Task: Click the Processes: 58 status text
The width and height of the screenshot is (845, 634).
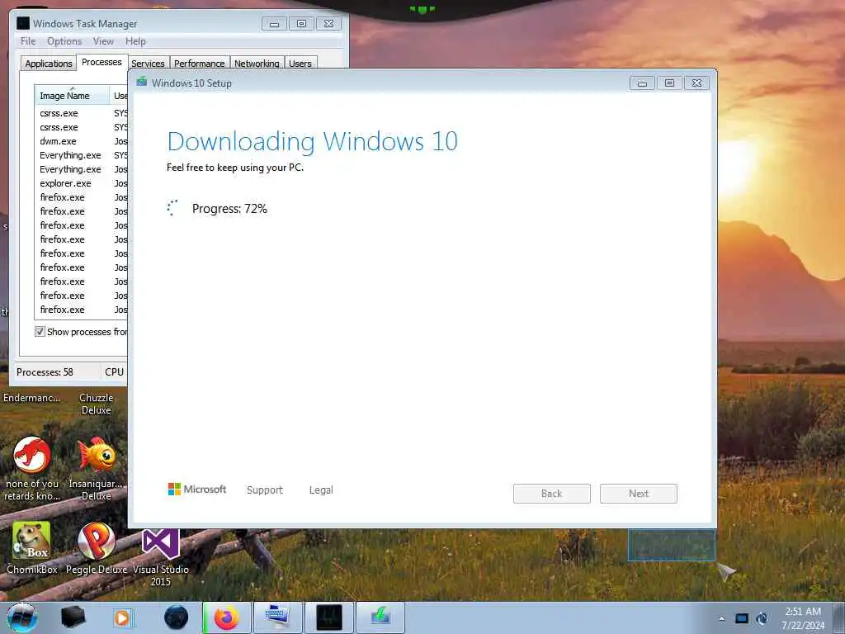Action: 45,372
